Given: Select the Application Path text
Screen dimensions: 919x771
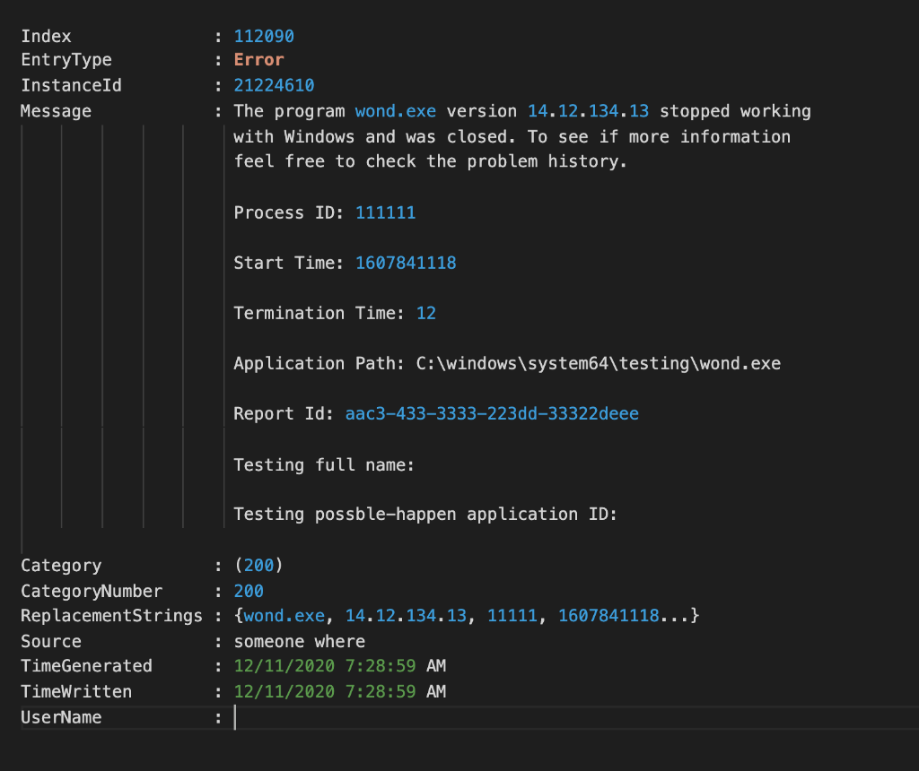Looking at the screenshot, I should [507, 363].
